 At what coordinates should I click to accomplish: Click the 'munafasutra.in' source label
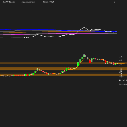[28, 2]
